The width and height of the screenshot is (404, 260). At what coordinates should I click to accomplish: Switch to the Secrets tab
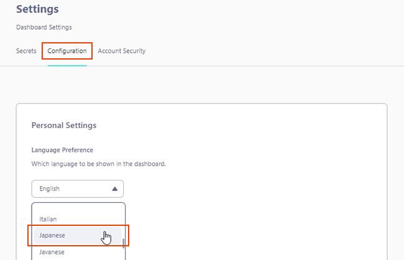26,51
